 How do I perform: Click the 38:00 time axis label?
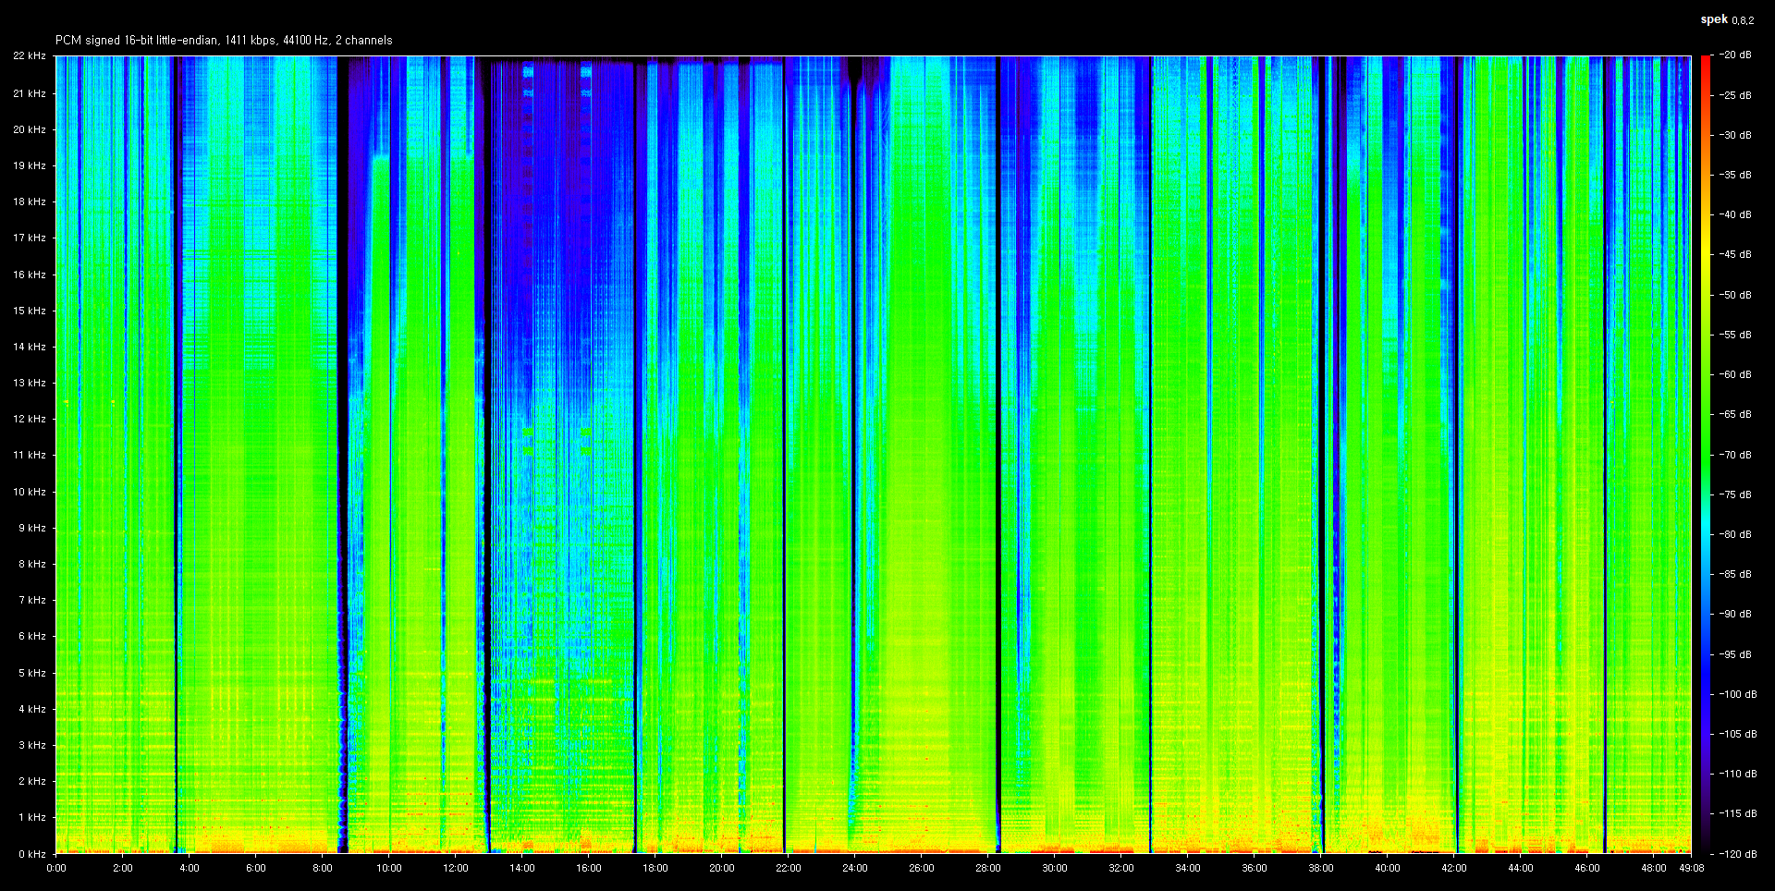point(1321,868)
